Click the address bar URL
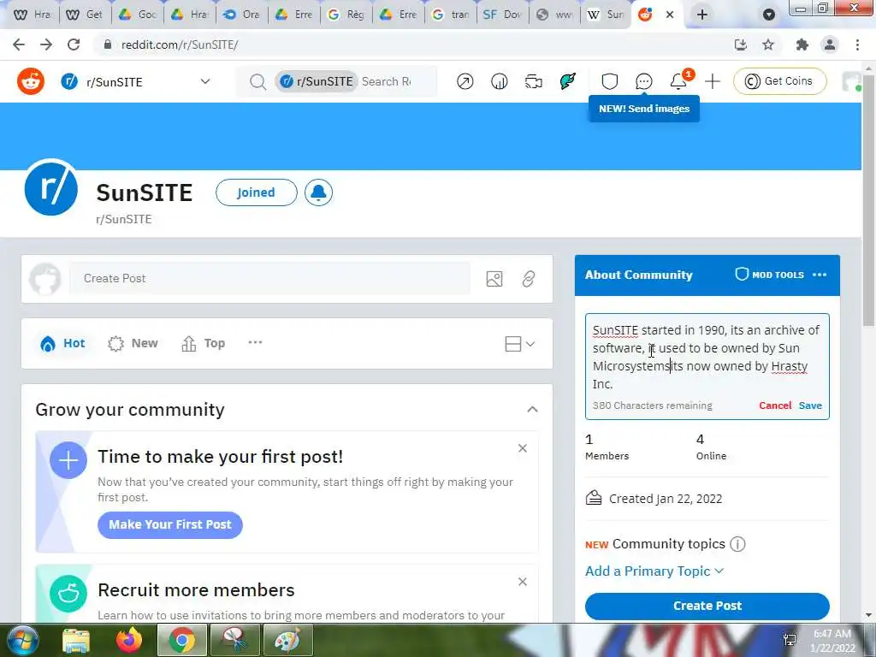Image resolution: width=876 pixels, height=657 pixels. tap(180, 44)
